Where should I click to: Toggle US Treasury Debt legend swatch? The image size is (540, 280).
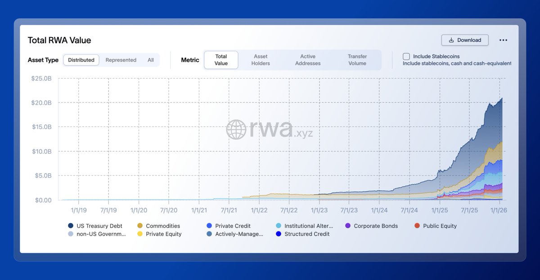71,226
